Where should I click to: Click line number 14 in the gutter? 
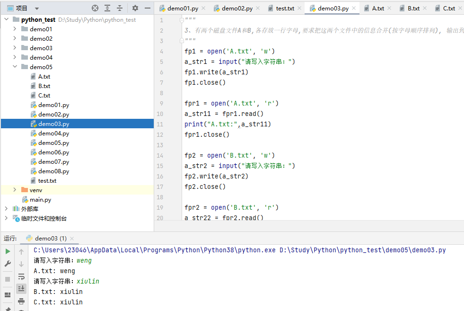click(x=160, y=155)
